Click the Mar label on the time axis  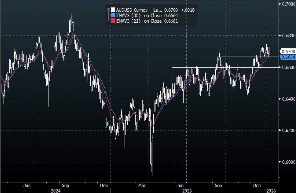[142, 186]
